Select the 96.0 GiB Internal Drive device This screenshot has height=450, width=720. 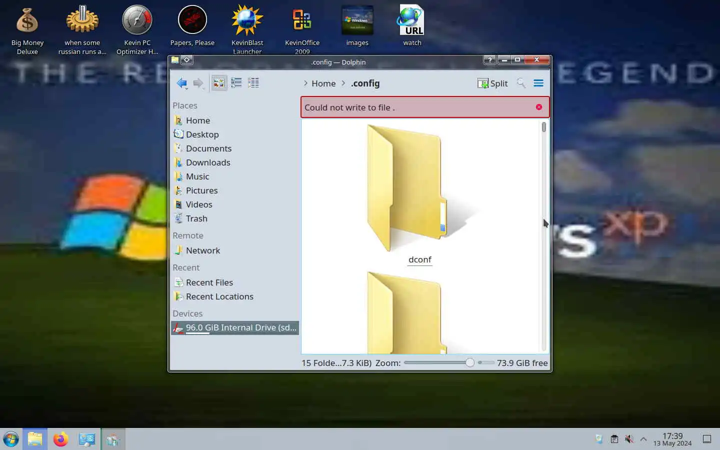tap(235, 327)
